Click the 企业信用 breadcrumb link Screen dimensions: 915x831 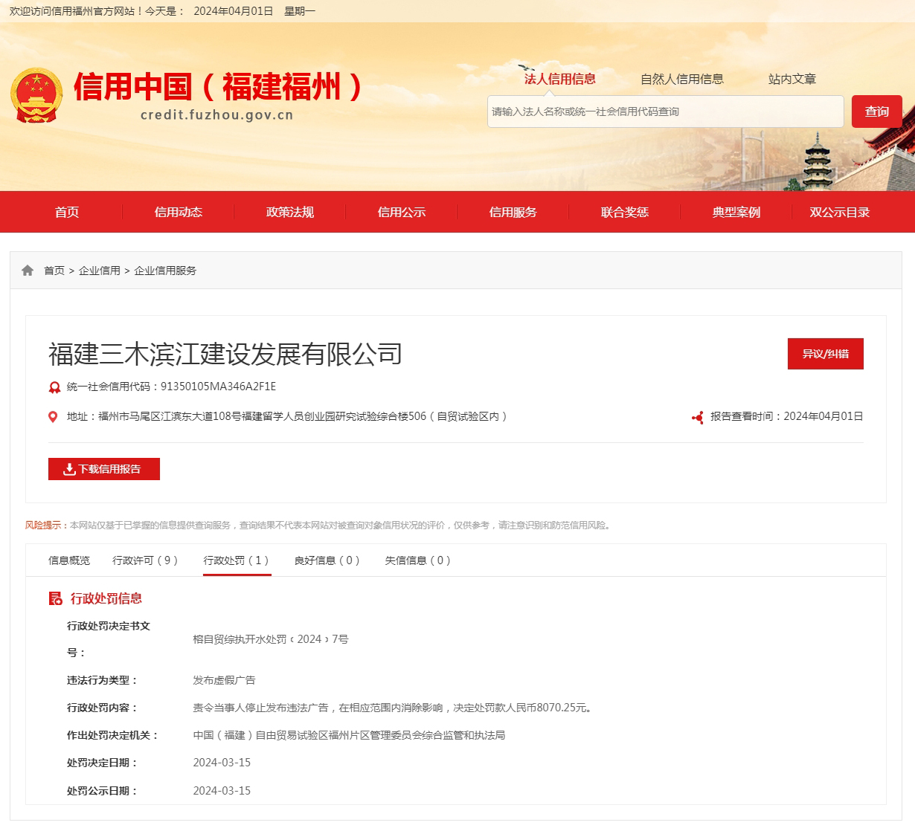point(100,271)
